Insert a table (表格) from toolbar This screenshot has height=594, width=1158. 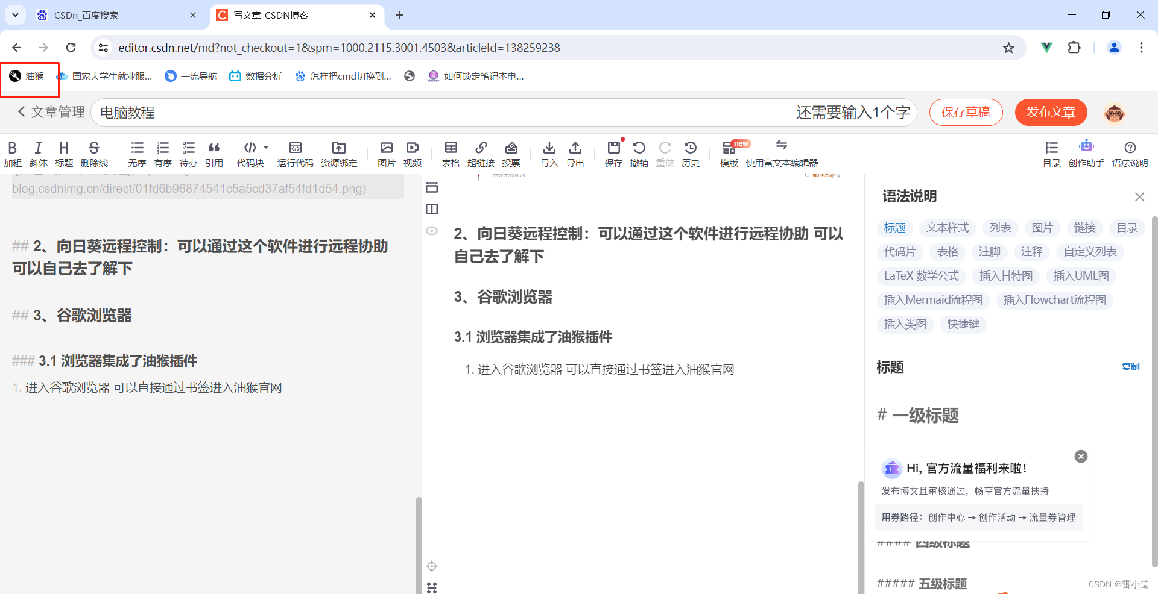[451, 154]
